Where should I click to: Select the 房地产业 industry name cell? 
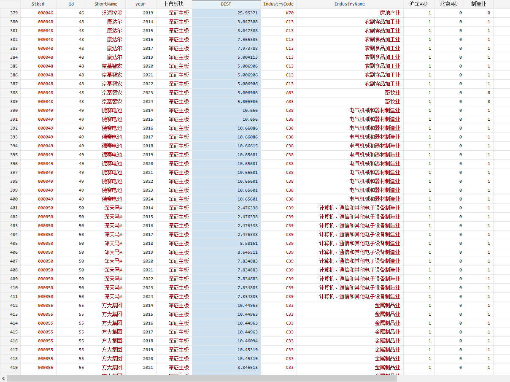point(390,13)
